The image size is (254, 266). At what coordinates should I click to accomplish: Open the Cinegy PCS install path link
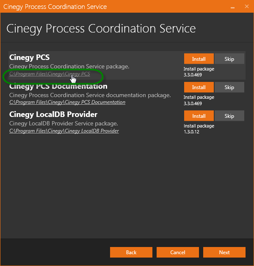tap(50, 74)
